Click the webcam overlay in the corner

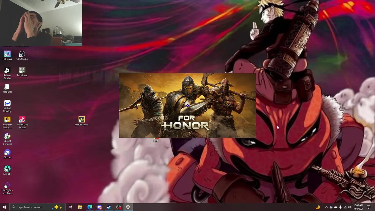[x=41, y=23]
